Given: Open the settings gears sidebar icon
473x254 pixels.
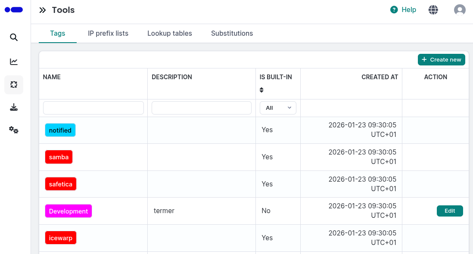Looking at the screenshot, I should pyautogui.click(x=14, y=130).
